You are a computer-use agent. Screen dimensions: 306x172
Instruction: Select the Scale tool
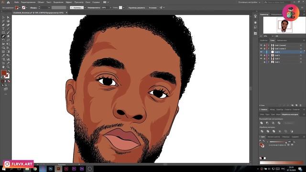[8, 40]
